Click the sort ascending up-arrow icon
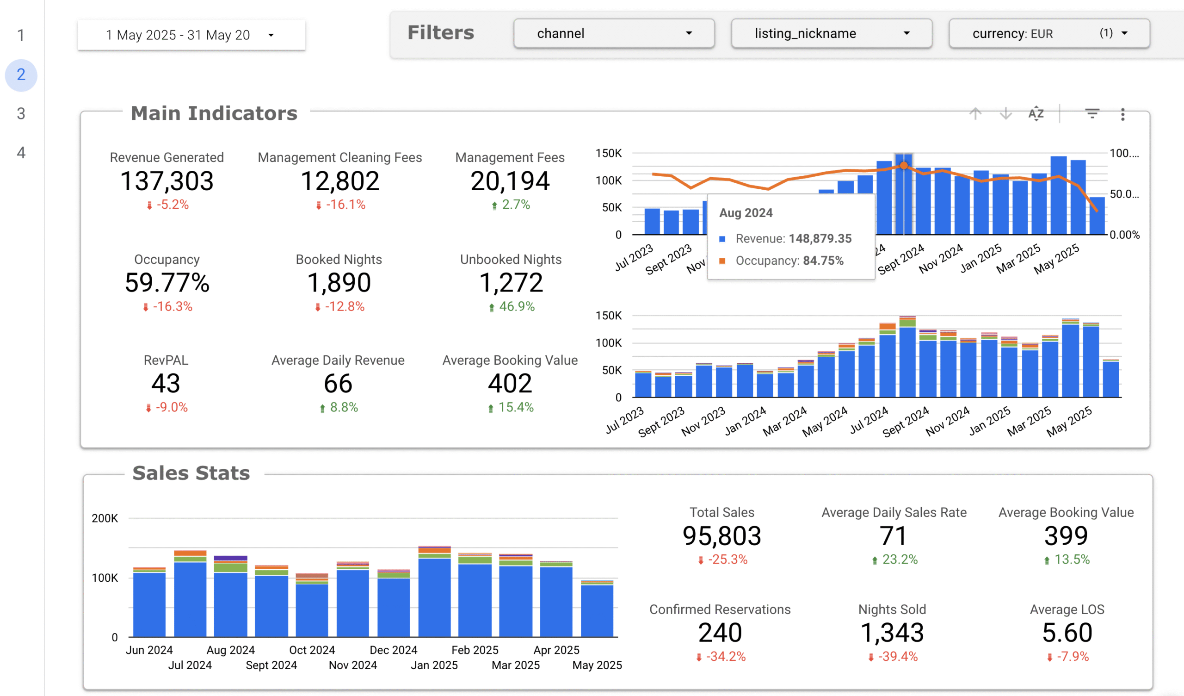 click(976, 113)
